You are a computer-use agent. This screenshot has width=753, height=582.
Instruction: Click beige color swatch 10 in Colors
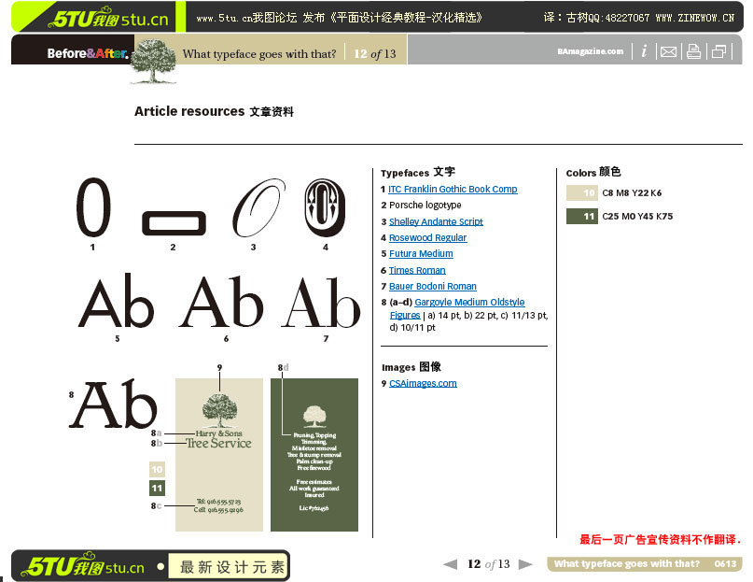(x=582, y=192)
